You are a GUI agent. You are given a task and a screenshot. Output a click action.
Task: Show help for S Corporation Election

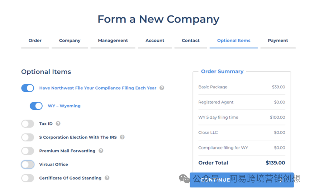tap(122, 137)
